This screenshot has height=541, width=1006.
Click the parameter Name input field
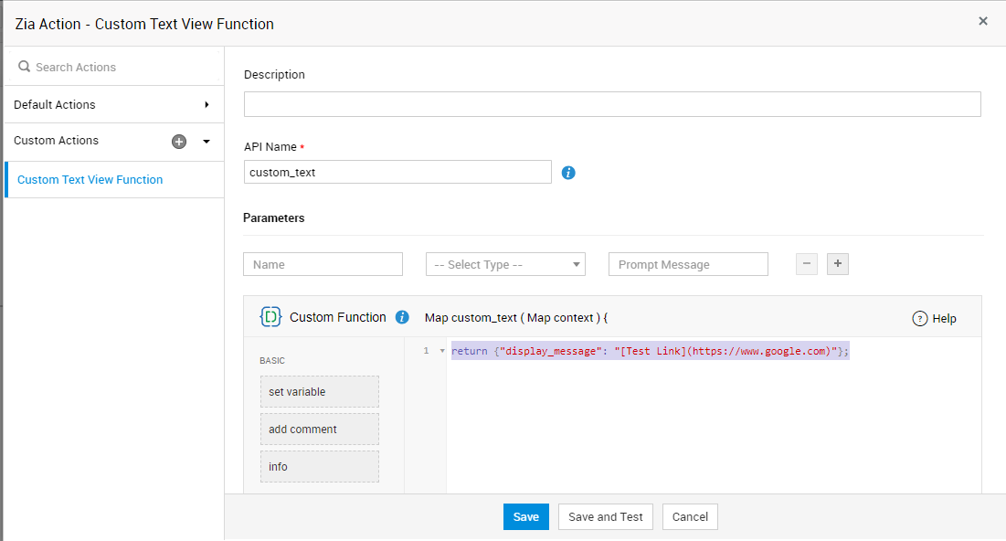click(x=323, y=264)
